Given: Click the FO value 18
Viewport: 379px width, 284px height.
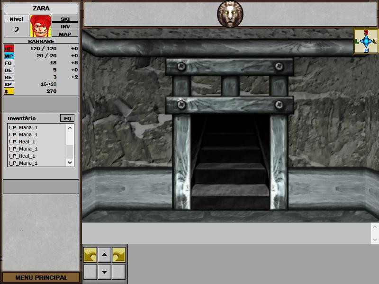Looking at the screenshot, I should pos(53,63).
